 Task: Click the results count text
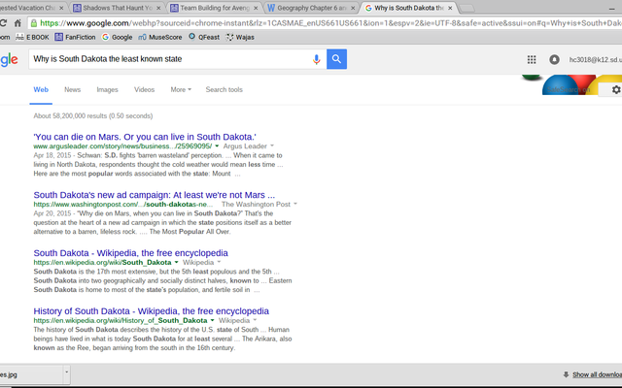click(93, 116)
